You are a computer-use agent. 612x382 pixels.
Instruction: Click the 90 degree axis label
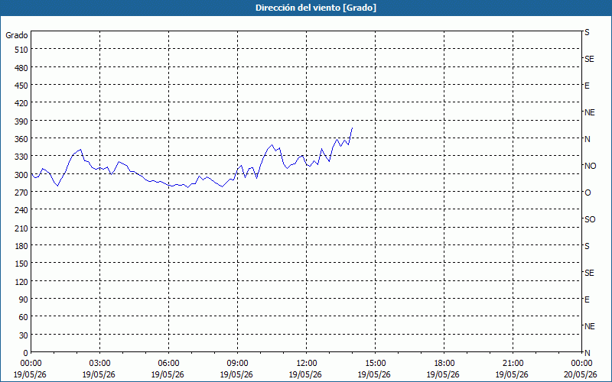pos(24,299)
